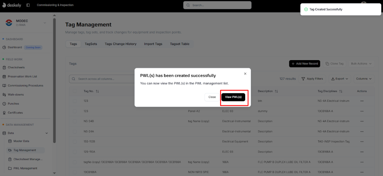Open the Bulk Actions dropdown
383x176 pixels.
361,64
